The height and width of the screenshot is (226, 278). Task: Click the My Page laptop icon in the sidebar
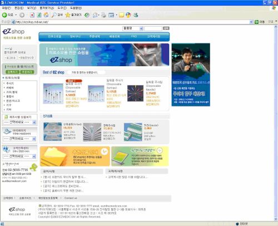point(8,131)
